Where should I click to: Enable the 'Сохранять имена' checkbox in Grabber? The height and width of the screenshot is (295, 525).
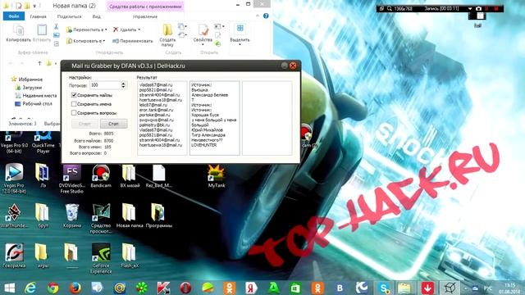pos(74,104)
